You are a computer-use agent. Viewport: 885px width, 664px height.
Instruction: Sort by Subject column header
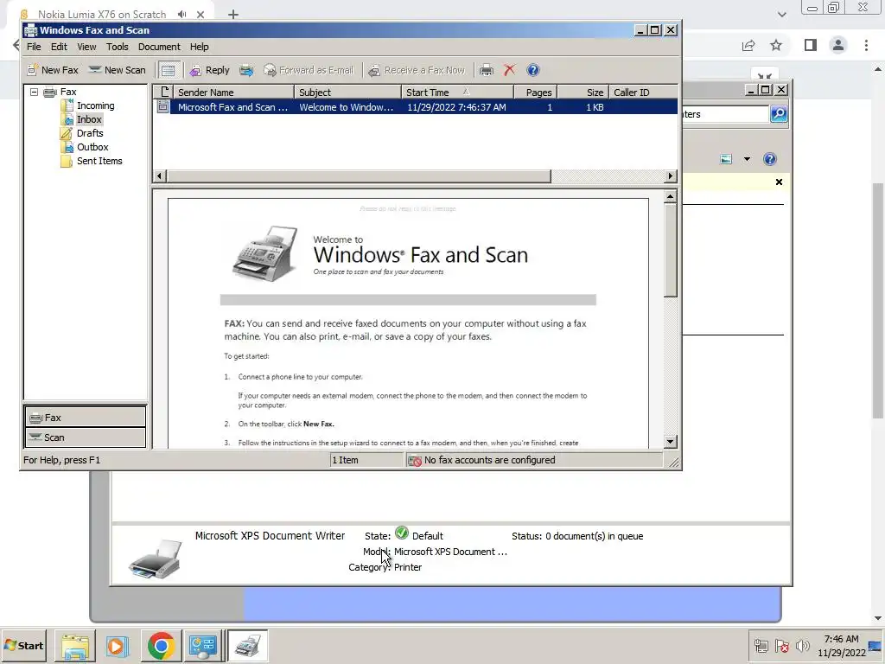347,92
